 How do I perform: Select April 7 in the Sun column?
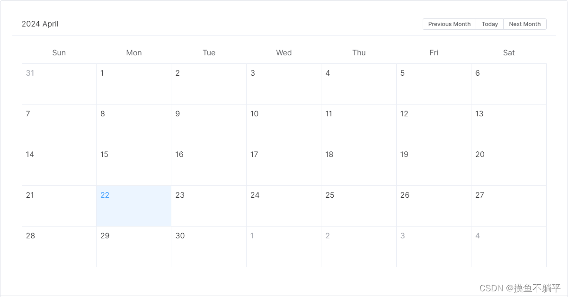(x=59, y=124)
